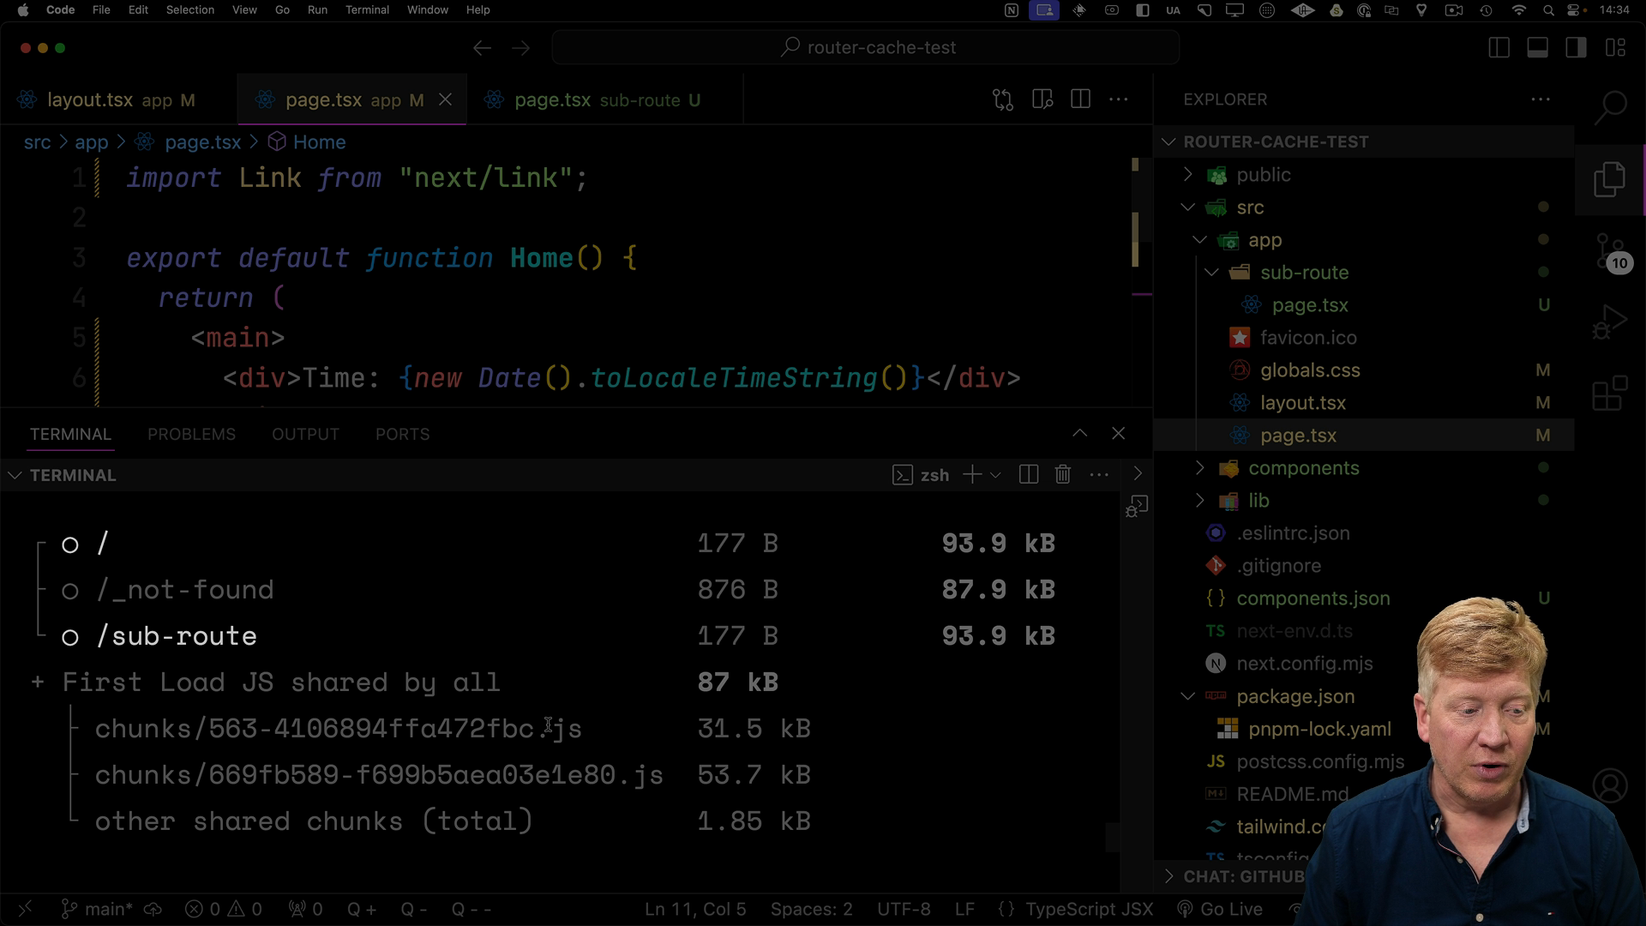Open the Go menu

coord(282,10)
